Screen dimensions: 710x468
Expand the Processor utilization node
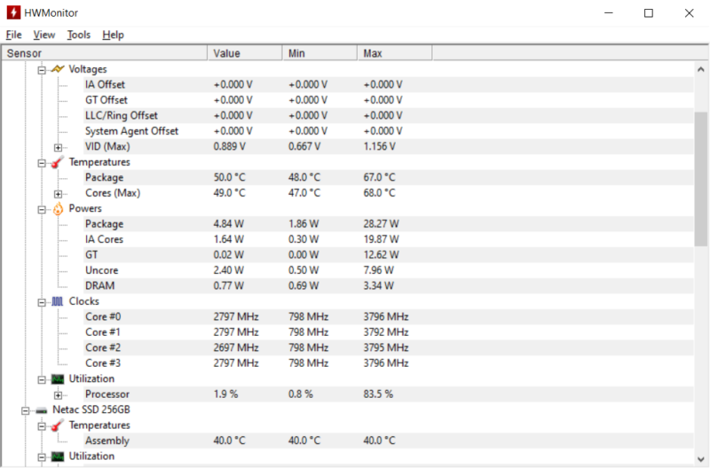[x=59, y=394]
